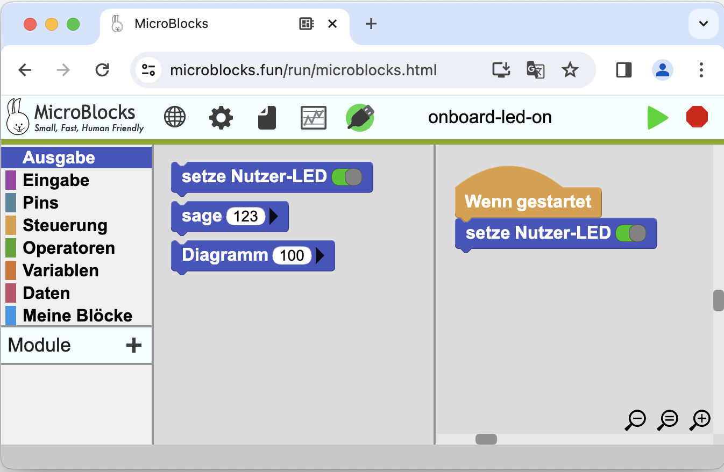This screenshot has width=724, height=472.
Task: Open the language globe menu
Action: tap(175, 117)
